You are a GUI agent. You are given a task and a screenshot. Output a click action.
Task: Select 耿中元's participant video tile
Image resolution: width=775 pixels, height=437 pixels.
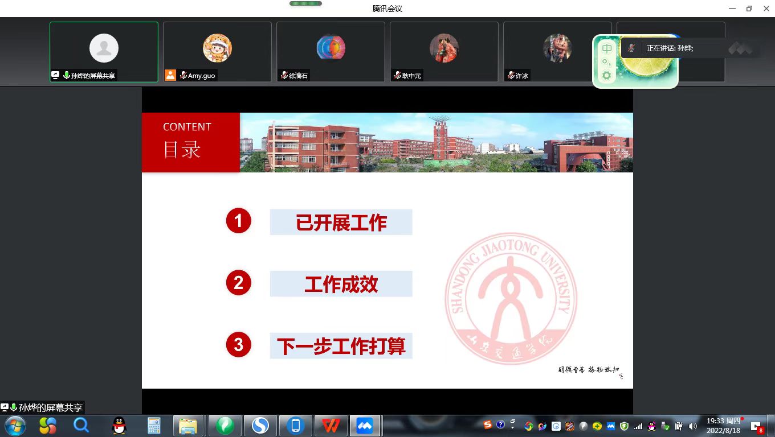tap(444, 52)
